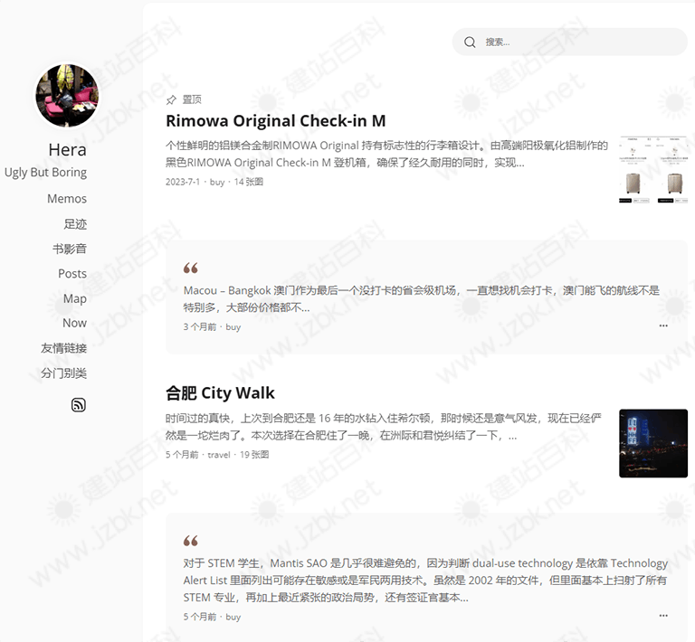Open 友情链接 sidebar link
The width and height of the screenshot is (695, 642).
pos(64,348)
